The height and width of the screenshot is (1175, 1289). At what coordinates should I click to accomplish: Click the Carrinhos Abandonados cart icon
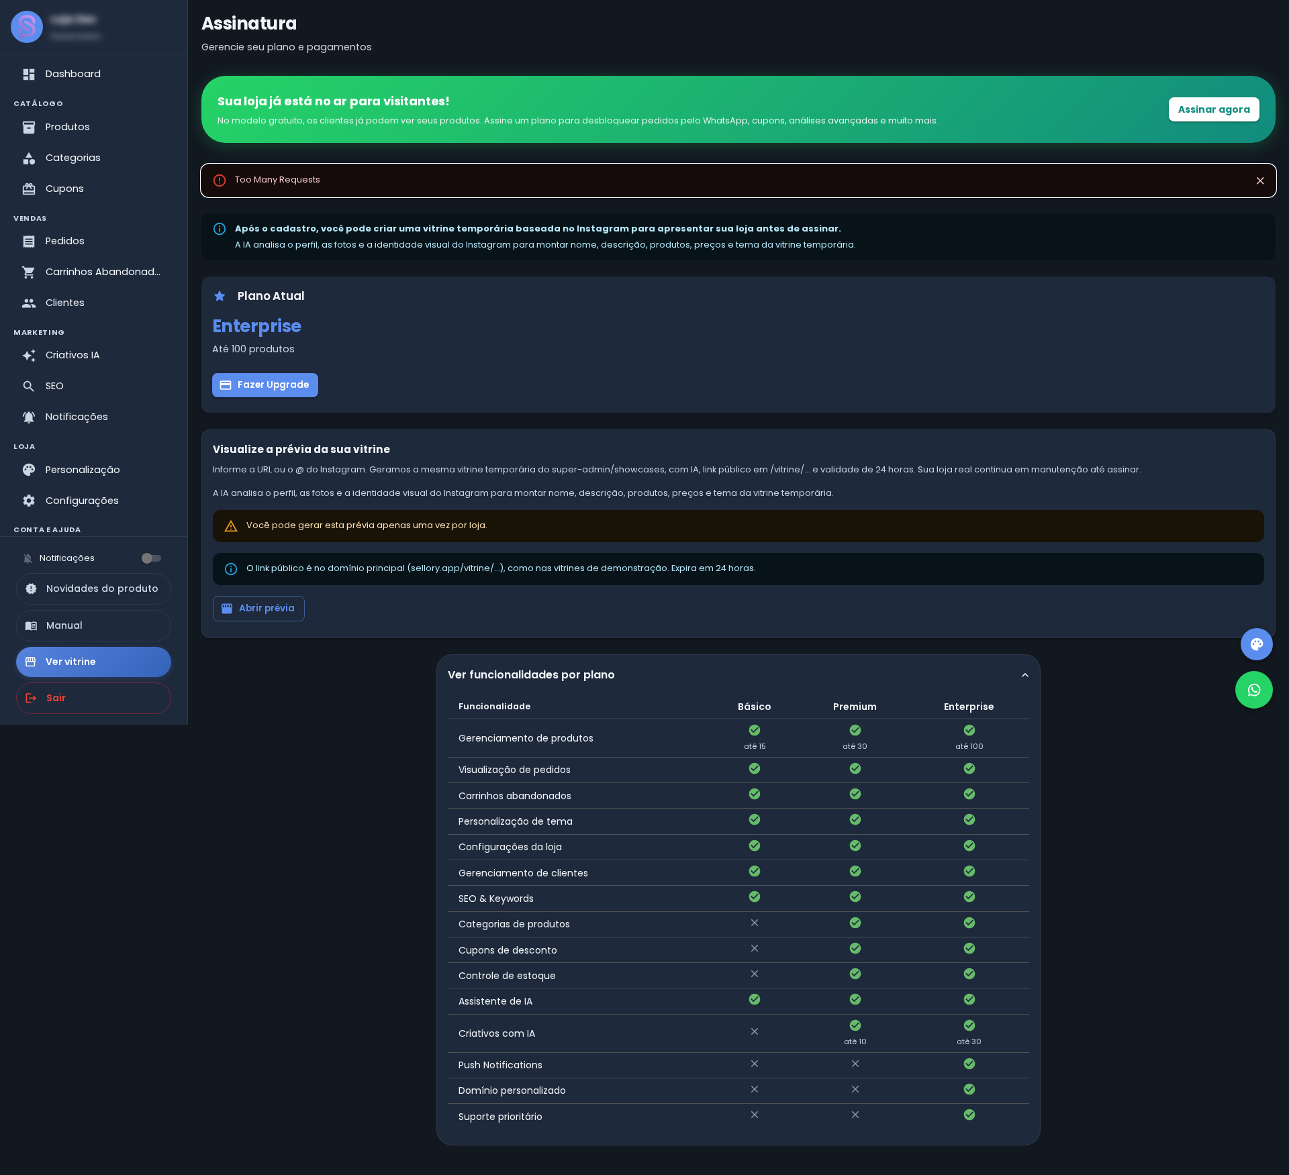coord(29,272)
